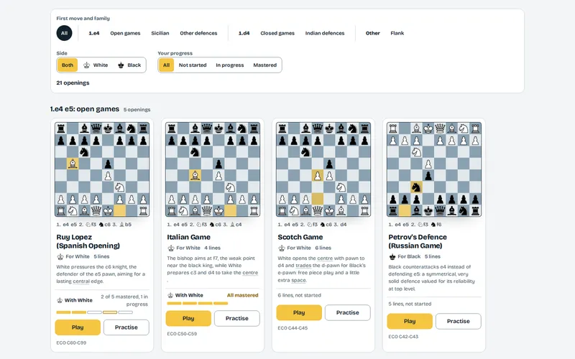Play Petrov's Defence
The height and width of the screenshot is (359, 575).
(x=410, y=321)
